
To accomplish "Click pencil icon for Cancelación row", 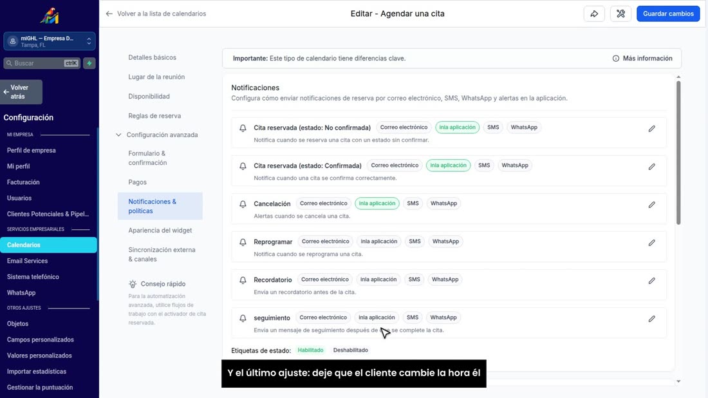I will pos(651,205).
